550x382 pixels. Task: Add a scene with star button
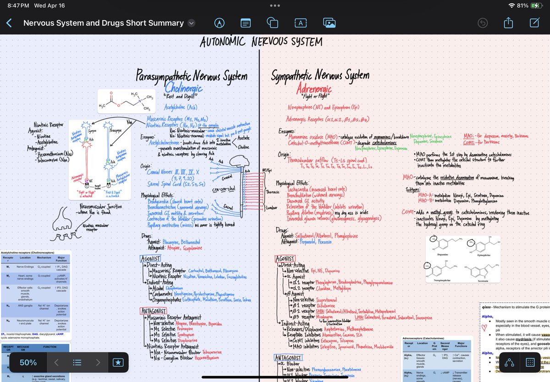(118, 362)
